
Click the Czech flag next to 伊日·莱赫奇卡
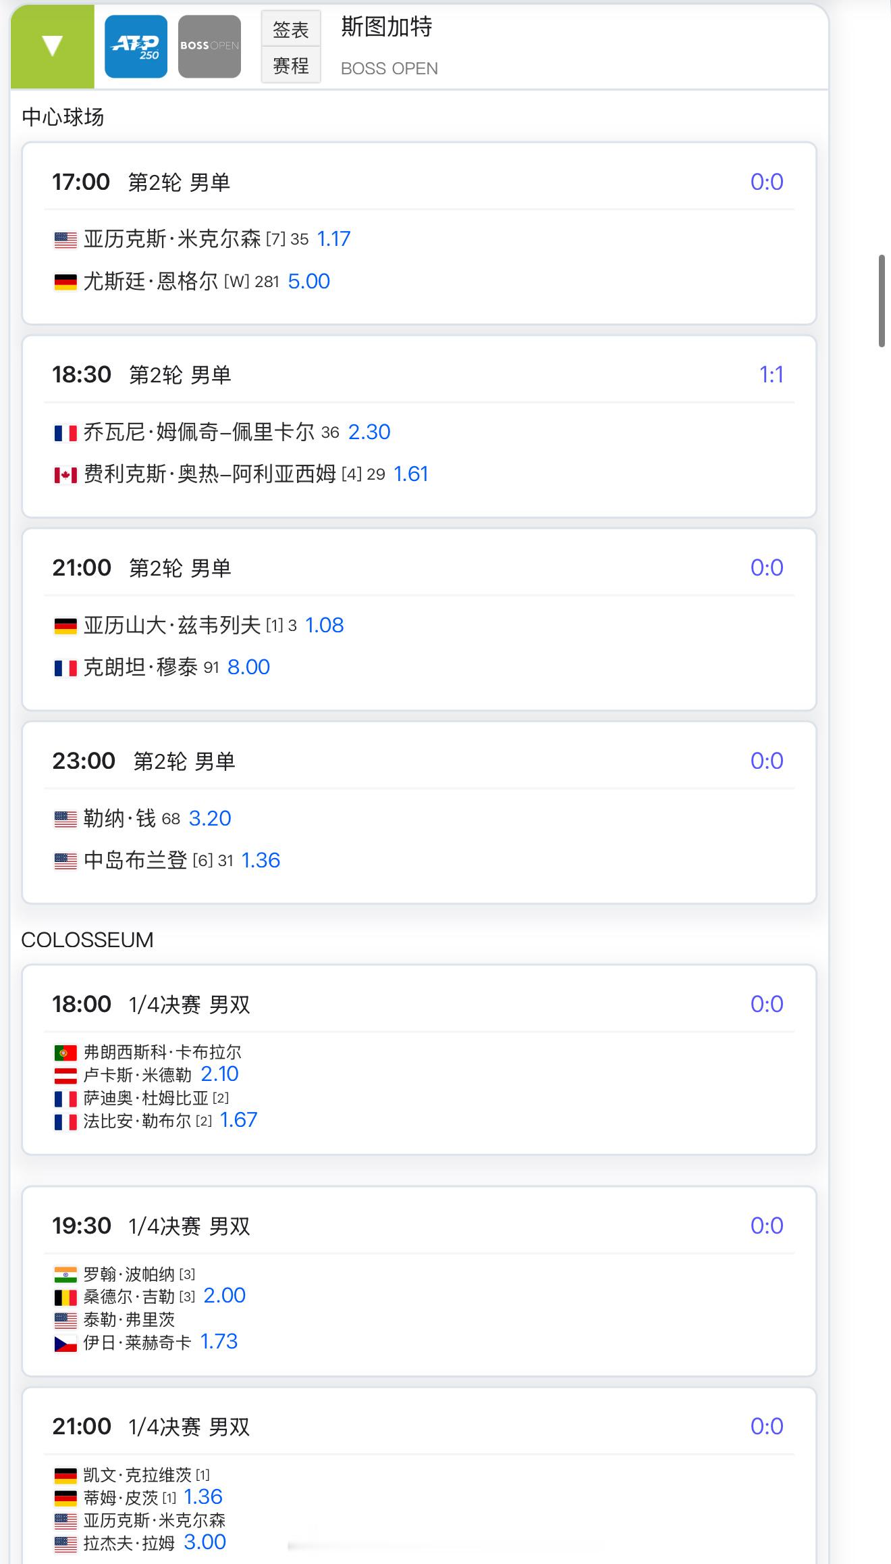[65, 1343]
